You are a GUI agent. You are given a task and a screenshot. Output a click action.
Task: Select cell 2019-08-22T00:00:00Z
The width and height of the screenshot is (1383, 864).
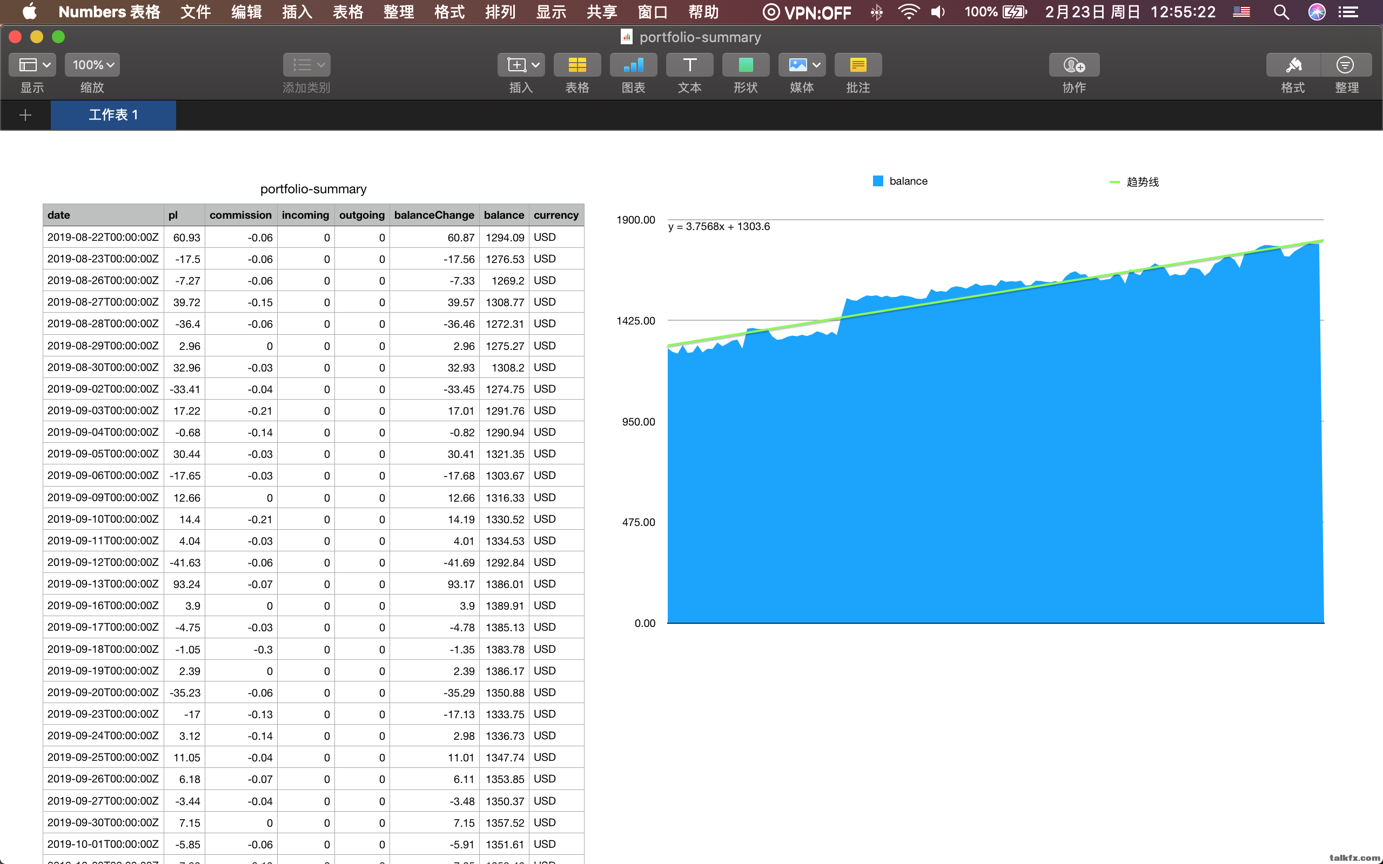tap(103, 237)
